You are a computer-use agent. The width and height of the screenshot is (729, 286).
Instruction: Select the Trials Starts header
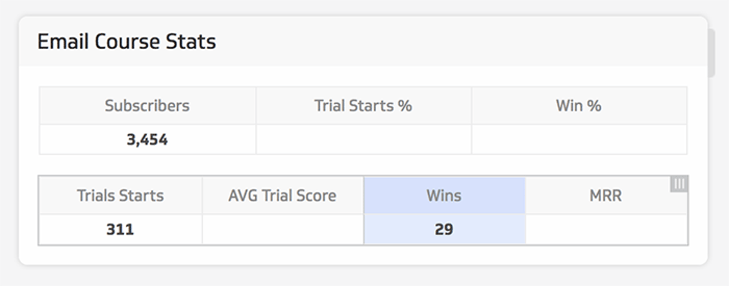pos(120,196)
